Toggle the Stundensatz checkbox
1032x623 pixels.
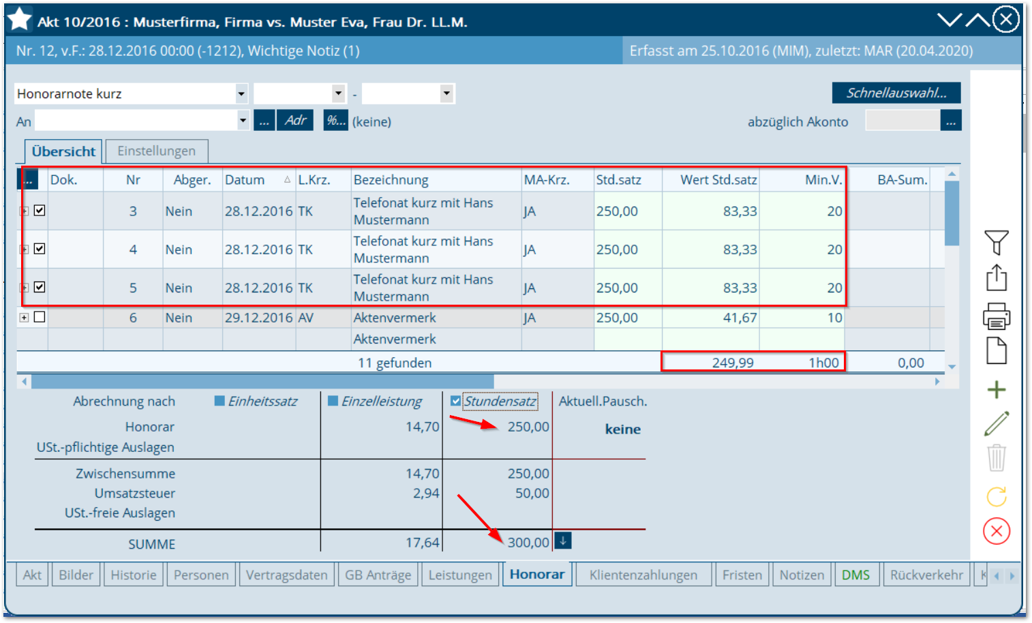coord(455,401)
